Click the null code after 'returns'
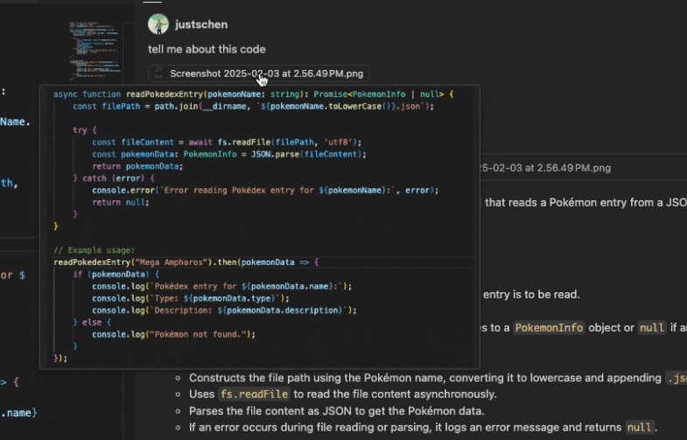The width and height of the screenshot is (687, 440). click(x=639, y=427)
